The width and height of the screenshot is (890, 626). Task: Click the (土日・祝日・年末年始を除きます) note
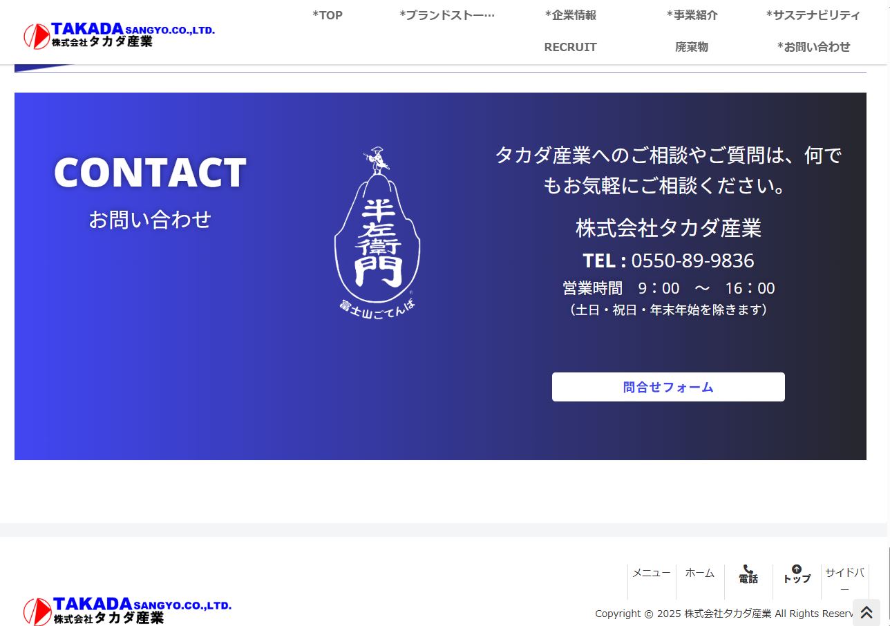point(668,310)
